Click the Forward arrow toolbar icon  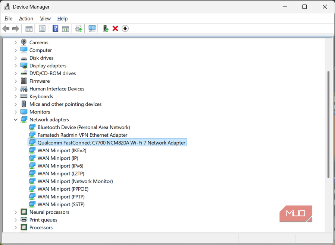[16, 29]
